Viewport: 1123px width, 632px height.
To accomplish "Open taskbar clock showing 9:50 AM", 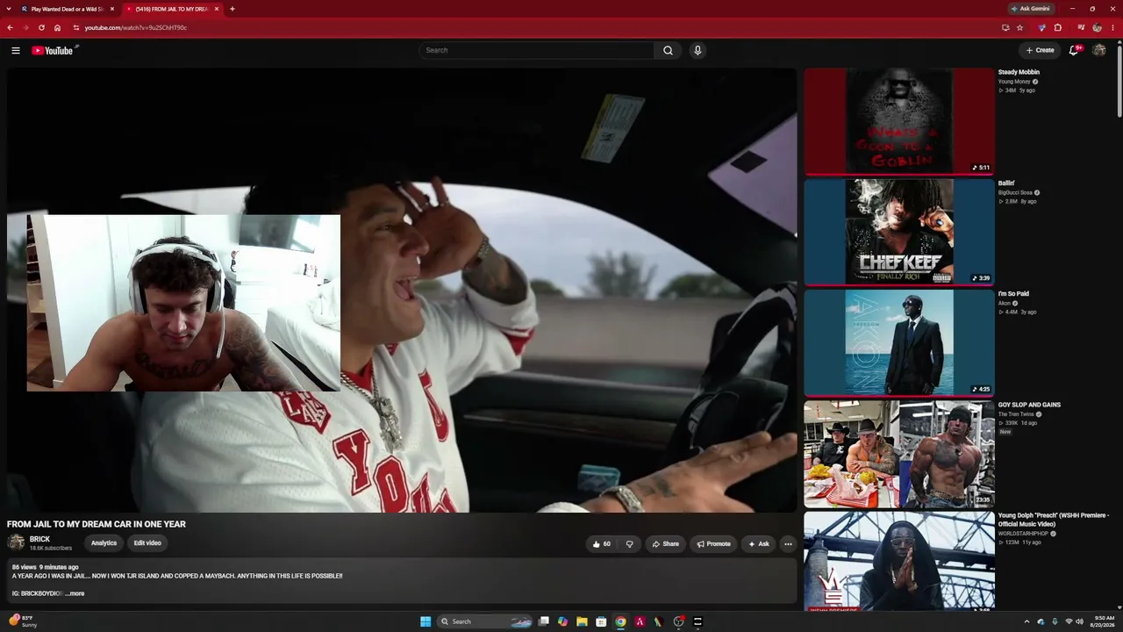I will coord(1104,621).
